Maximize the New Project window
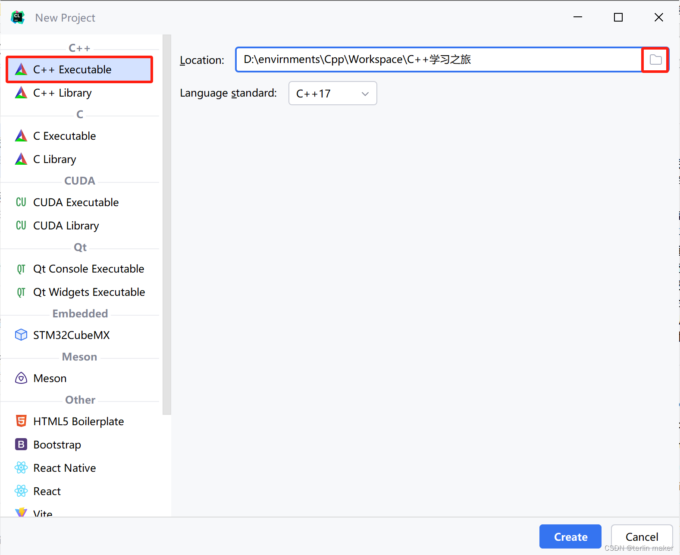Image resolution: width=680 pixels, height=555 pixels. [x=618, y=17]
